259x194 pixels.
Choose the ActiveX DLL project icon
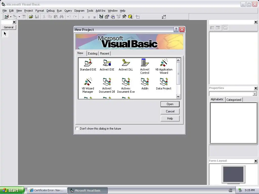pyautogui.click(x=126, y=65)
